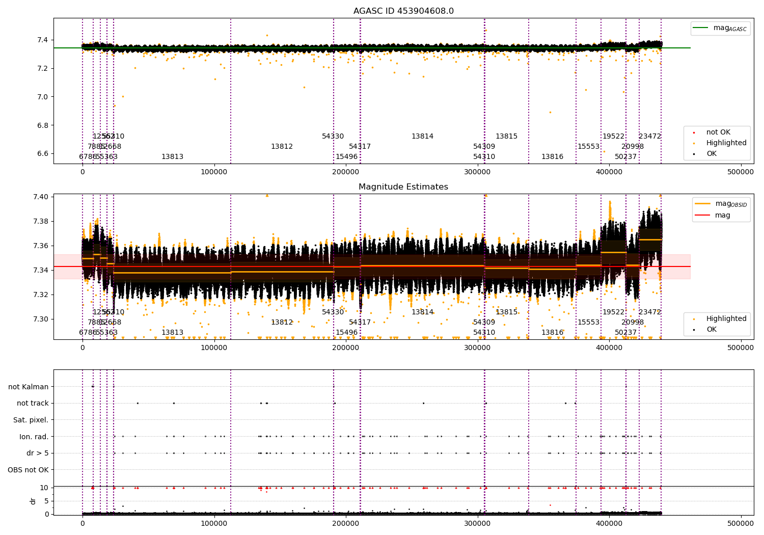
Task: Click obsid label 50237 in Magnitude Estimates plot
Action: [626, 333]
